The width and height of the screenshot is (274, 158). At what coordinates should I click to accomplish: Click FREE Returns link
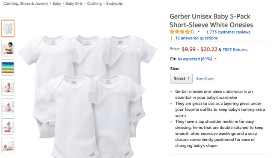(235, 50)
